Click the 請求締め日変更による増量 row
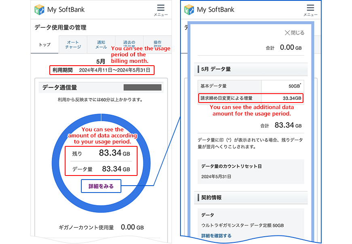352x244 pixels. 251,98
